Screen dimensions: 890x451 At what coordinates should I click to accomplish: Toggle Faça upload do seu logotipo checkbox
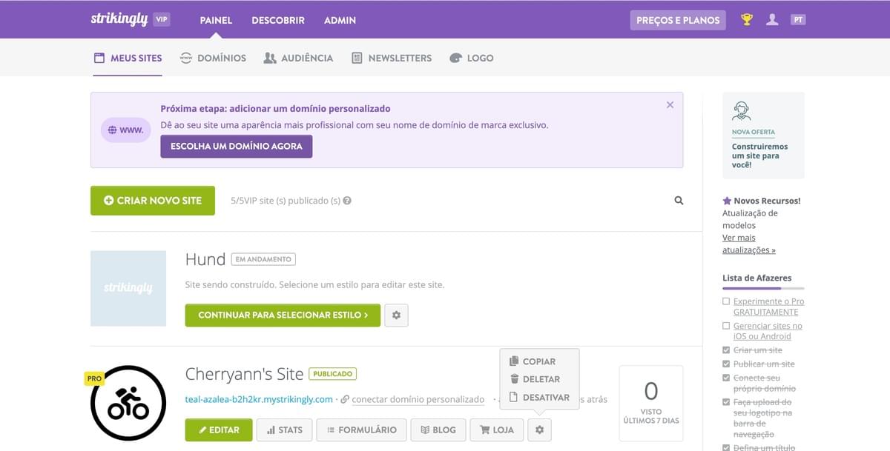pyautogui.click(x=726, y=402)
